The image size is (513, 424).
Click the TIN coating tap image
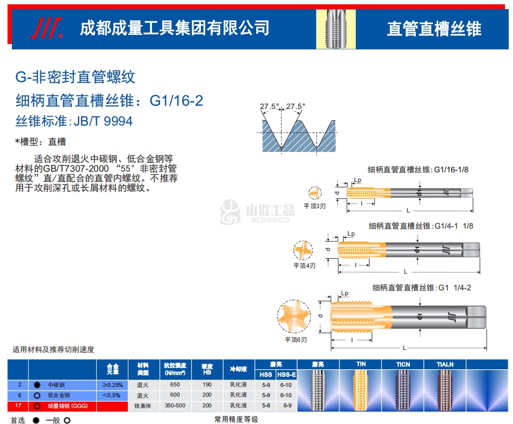[x=360, y=390]
